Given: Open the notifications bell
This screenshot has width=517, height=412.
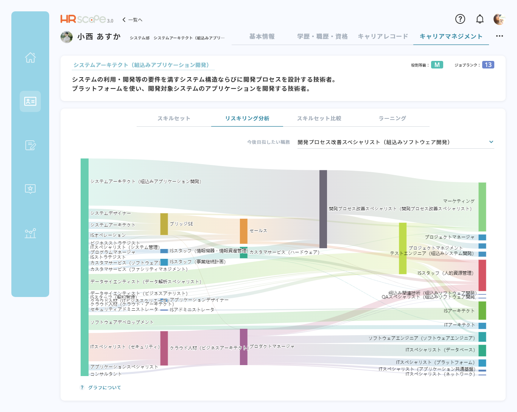Looking at the screenshot, I should click(480, 19).
